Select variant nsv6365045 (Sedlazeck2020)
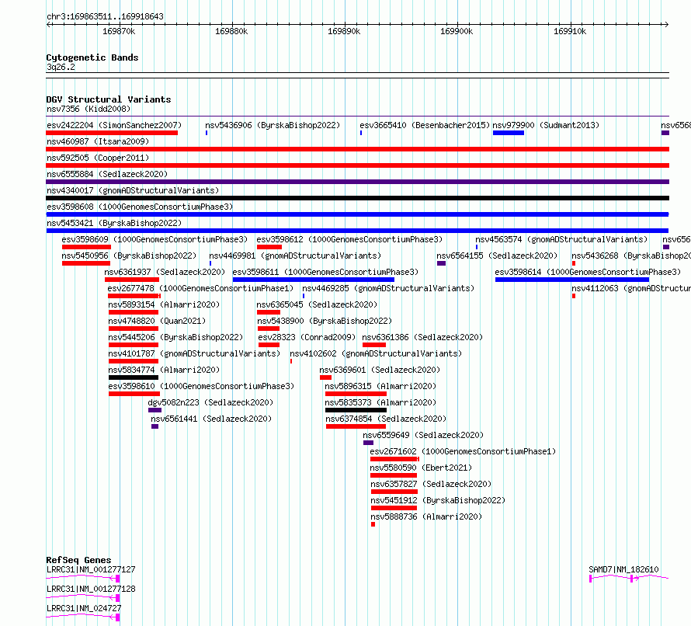The image size is (691, 626). pyautogui.click(x=317, y=304)
